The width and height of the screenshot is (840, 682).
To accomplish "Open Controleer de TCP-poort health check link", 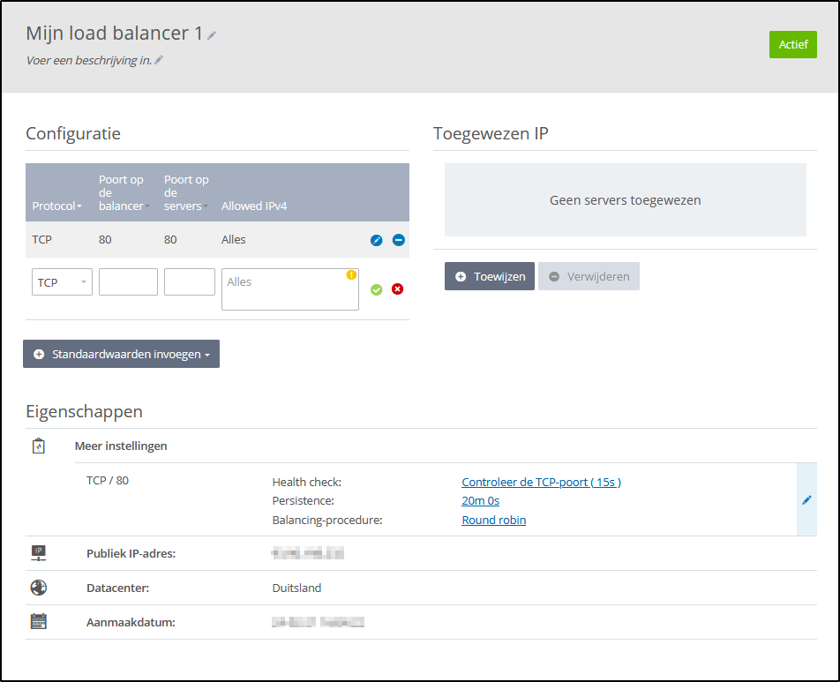I will pyautogui.click(x=541, y=483).
